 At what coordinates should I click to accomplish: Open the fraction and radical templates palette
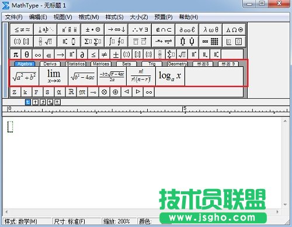click(46, 42)
